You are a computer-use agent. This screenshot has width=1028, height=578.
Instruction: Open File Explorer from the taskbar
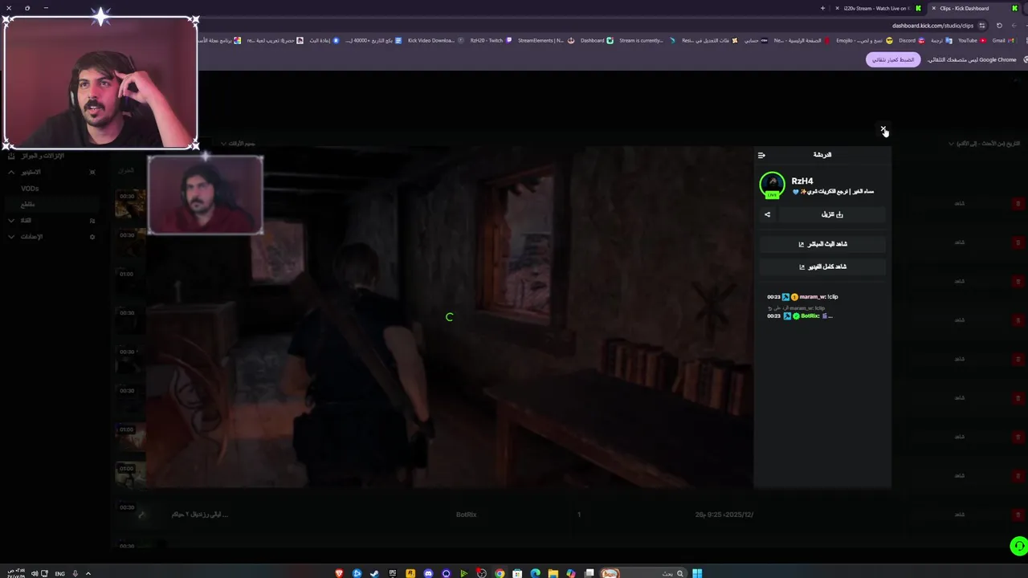click(x=553, y=573)
